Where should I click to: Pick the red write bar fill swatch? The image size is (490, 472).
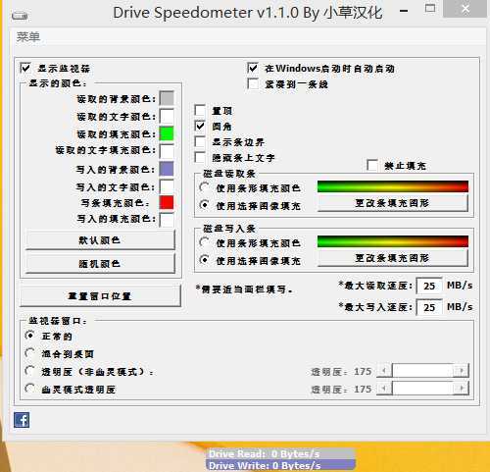(x=167, y=202)
